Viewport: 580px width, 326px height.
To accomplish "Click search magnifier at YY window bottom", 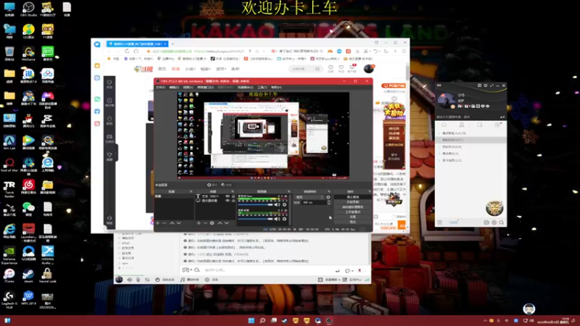I will [501, 222].
